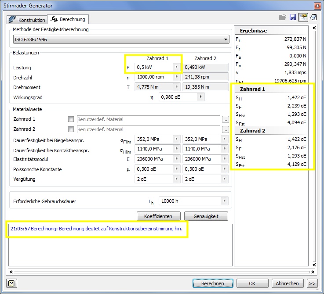Collapse message area with left double chevron

coord(11,272)
